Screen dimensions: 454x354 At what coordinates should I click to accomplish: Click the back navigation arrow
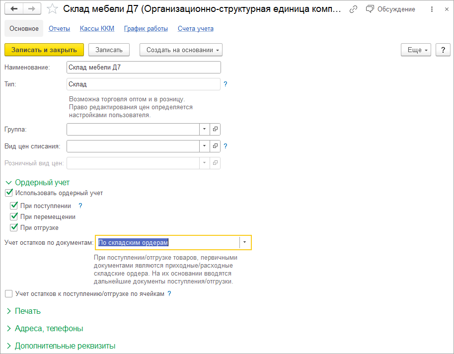click(14, 9)
